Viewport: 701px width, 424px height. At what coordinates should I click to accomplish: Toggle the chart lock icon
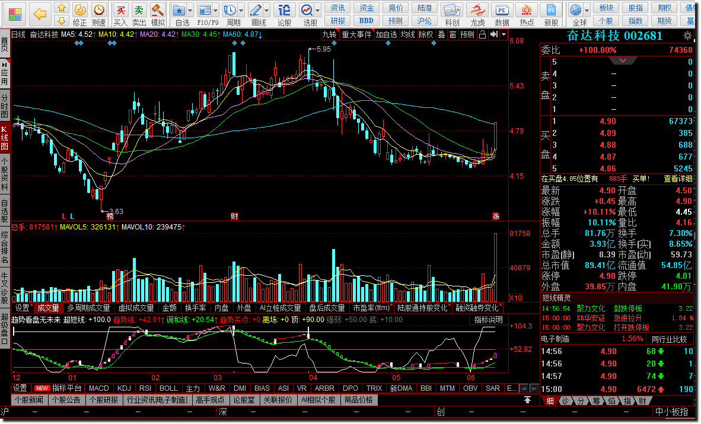coord(482,34)
